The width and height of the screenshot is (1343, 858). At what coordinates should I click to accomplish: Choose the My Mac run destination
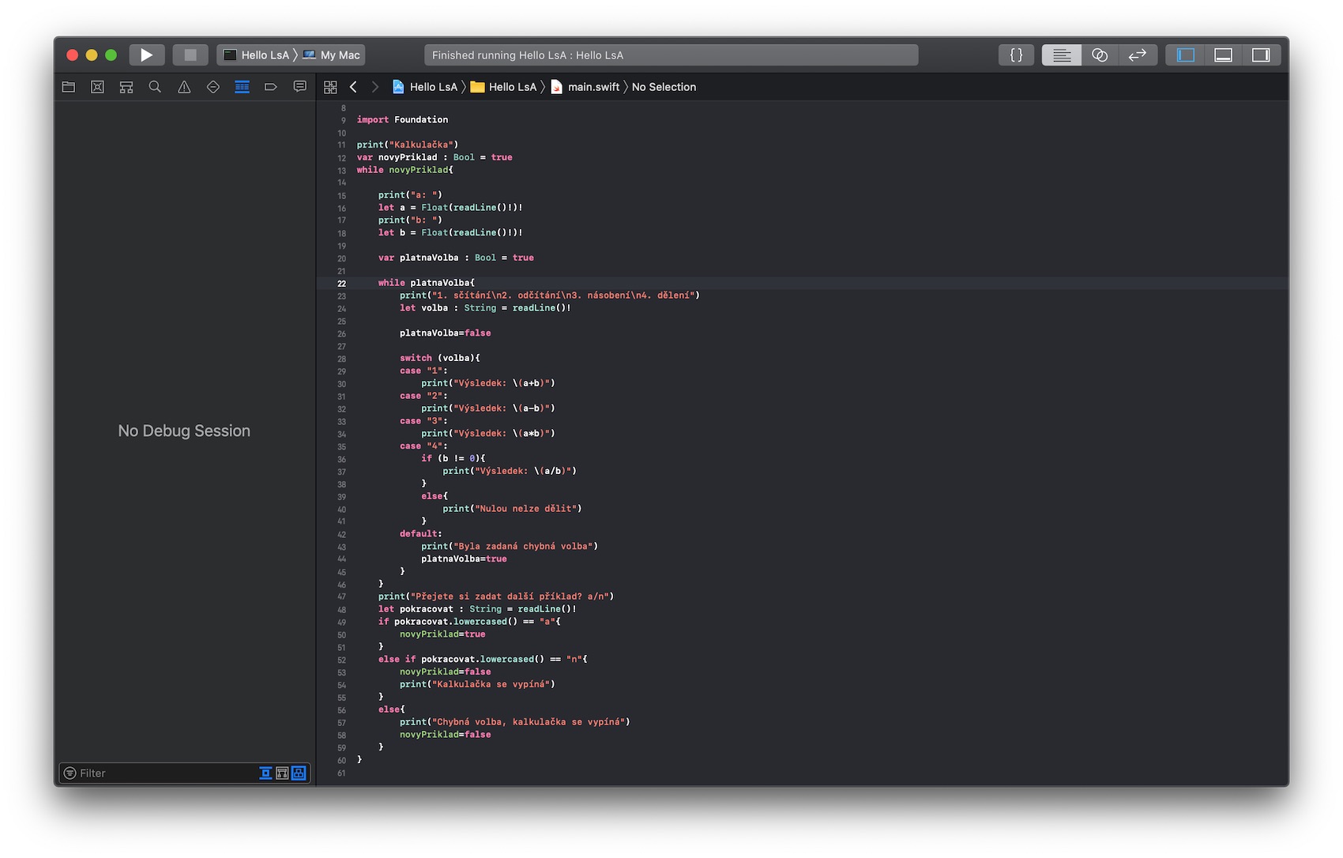[333, 55]
